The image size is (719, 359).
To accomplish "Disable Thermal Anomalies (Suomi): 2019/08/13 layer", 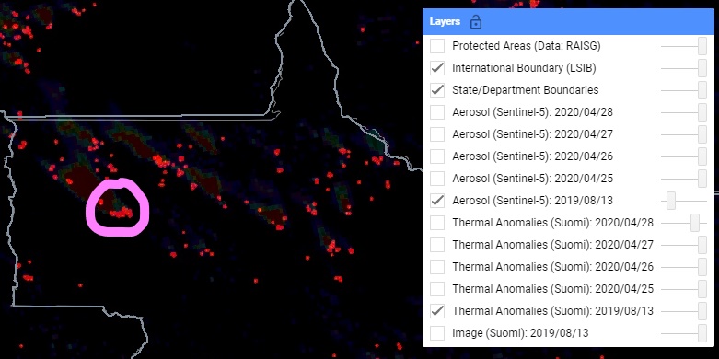I will tap(437, 311).
